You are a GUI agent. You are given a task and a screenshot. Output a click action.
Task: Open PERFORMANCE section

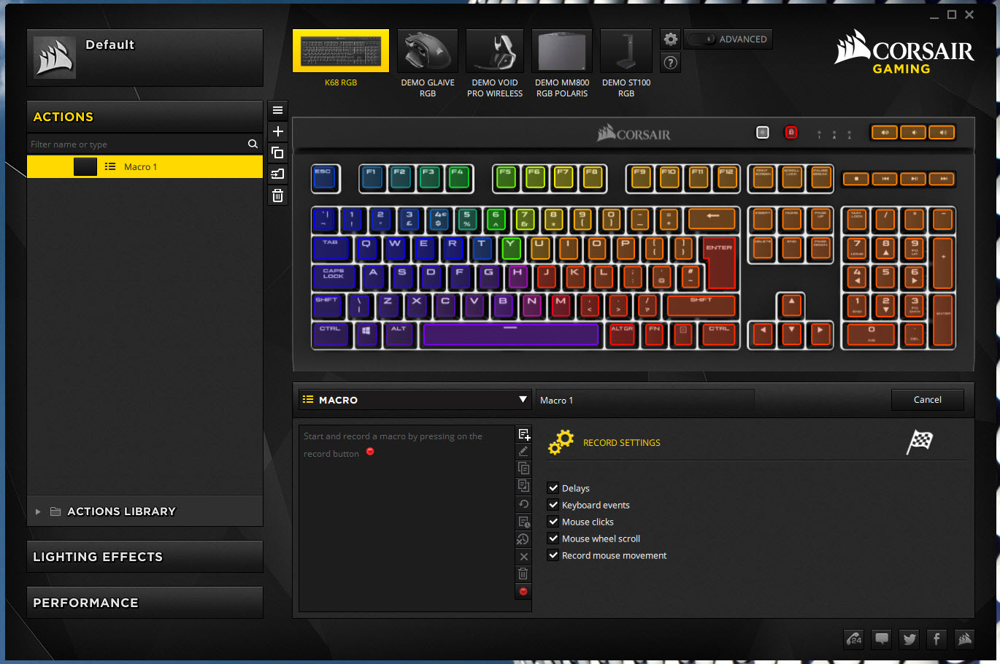click(145, 603)
